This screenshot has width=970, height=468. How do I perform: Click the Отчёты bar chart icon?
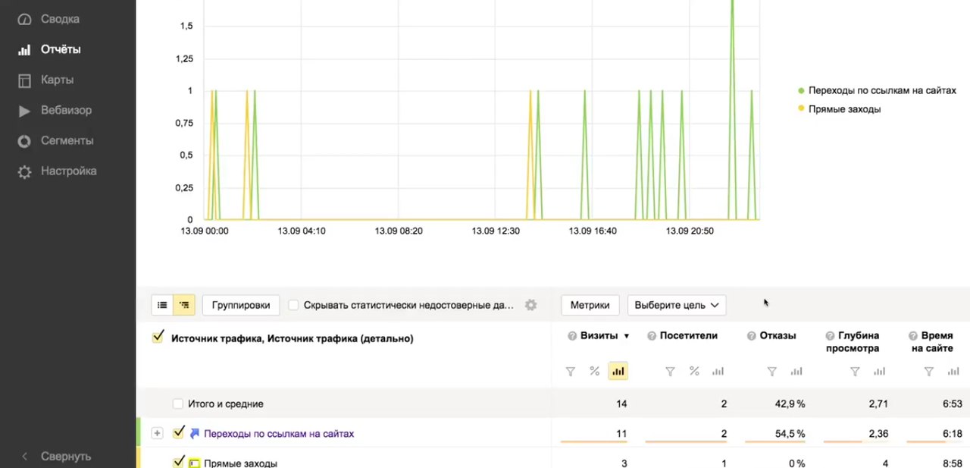coord(25,50)
